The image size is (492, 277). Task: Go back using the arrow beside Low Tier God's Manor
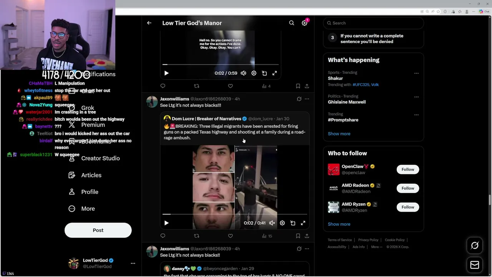pyautogui.click(x=149, y=23)
